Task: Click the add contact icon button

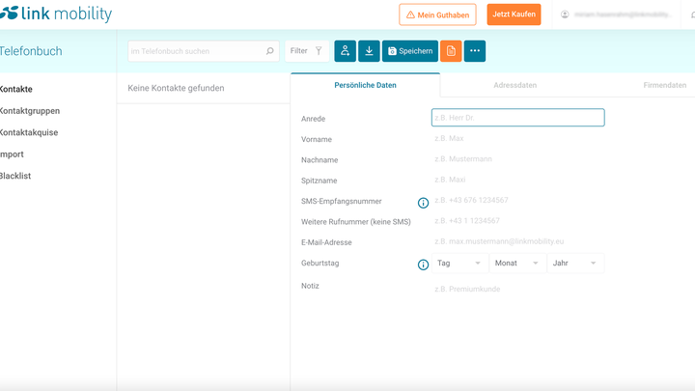Action: click(x=345, y=51)
